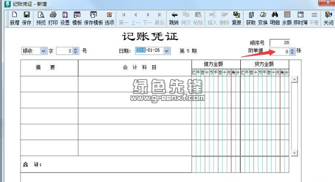Expand the 银收 voucher type dropdown

(x=43, y=51)
